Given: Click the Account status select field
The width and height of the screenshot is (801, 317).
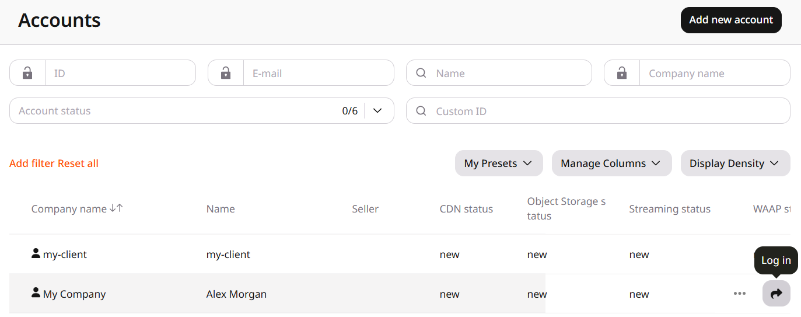Looking at the screenshot, I should [x=202, y=111].
